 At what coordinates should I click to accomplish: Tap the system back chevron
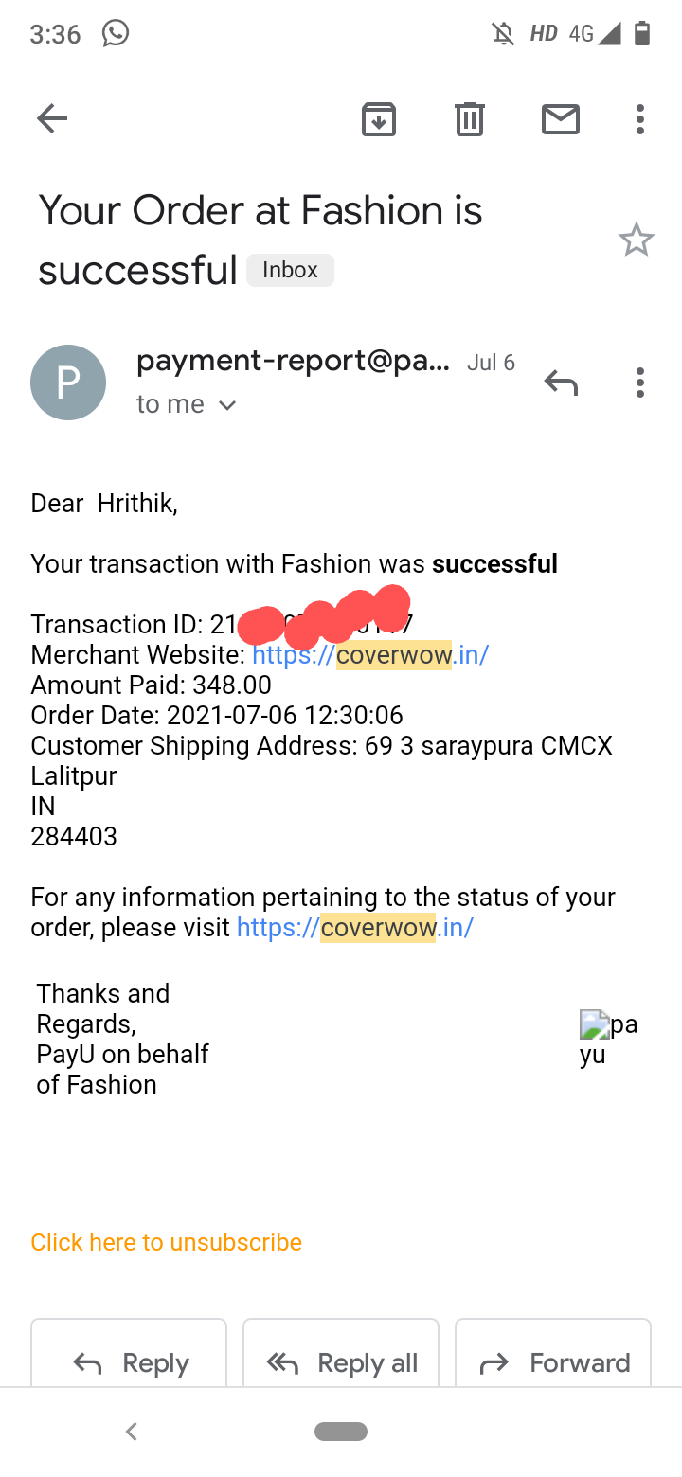coord(132,1432)
